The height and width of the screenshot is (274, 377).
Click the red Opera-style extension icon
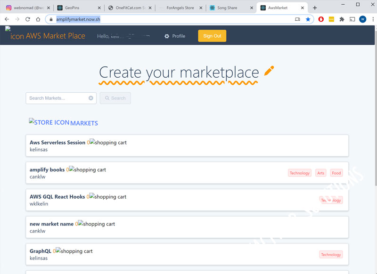321,19
